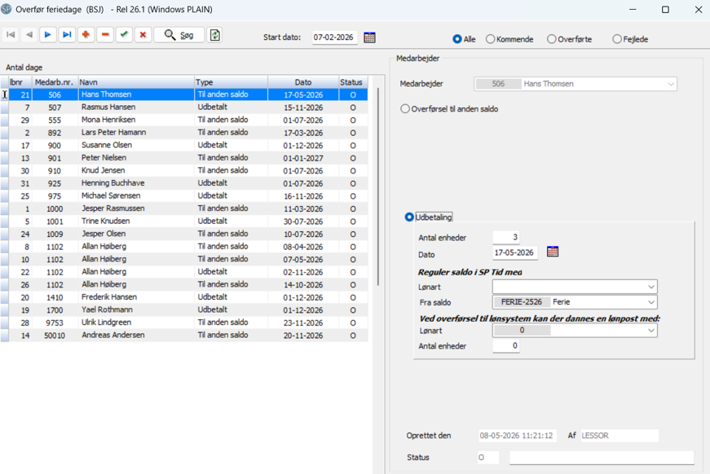The width and height of the screenshot is (710, 474).
Task: Select the Kommende filter radio button
Action: coord(491,39)
